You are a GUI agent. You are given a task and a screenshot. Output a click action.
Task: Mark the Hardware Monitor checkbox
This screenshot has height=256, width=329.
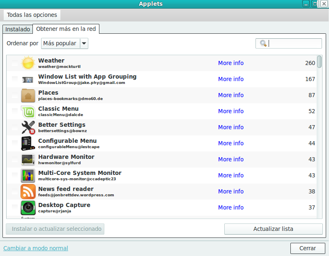coord(15,159)
